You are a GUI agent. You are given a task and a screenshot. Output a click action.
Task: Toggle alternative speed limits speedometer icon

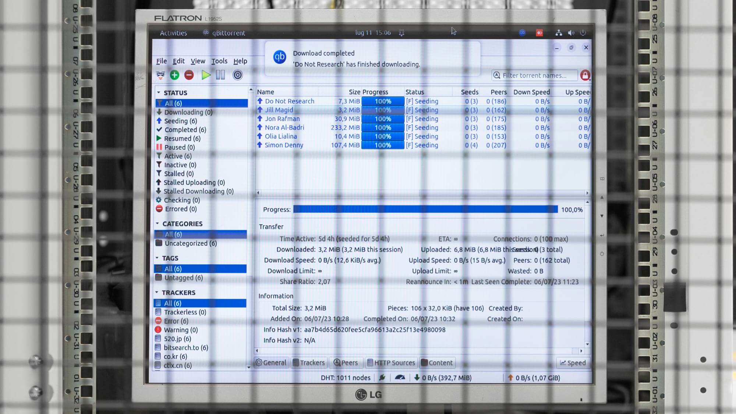tap(400, 378)
